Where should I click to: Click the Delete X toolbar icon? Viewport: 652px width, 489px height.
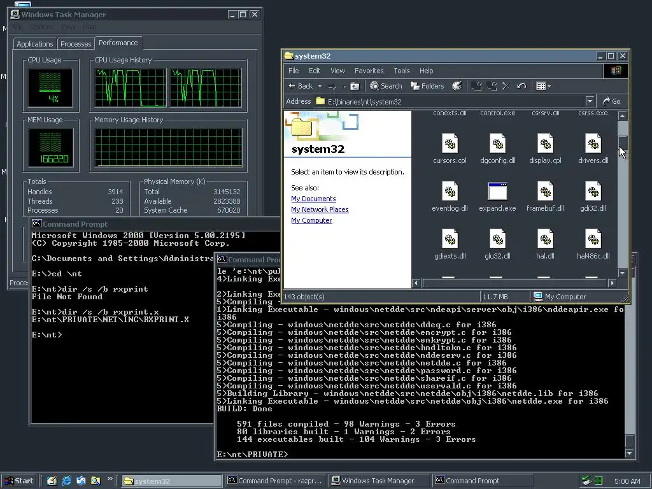[506, 86]
